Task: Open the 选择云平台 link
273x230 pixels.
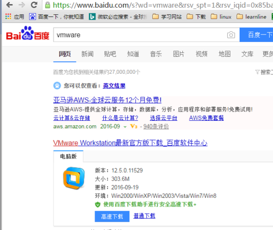Action: [164, 118]
